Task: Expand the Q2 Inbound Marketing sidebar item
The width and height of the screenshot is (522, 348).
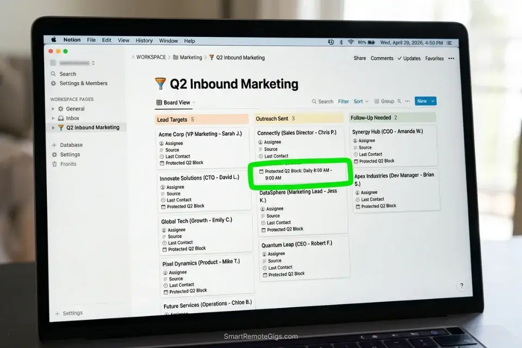Action: pyautogui.click(x=52, y=127)
